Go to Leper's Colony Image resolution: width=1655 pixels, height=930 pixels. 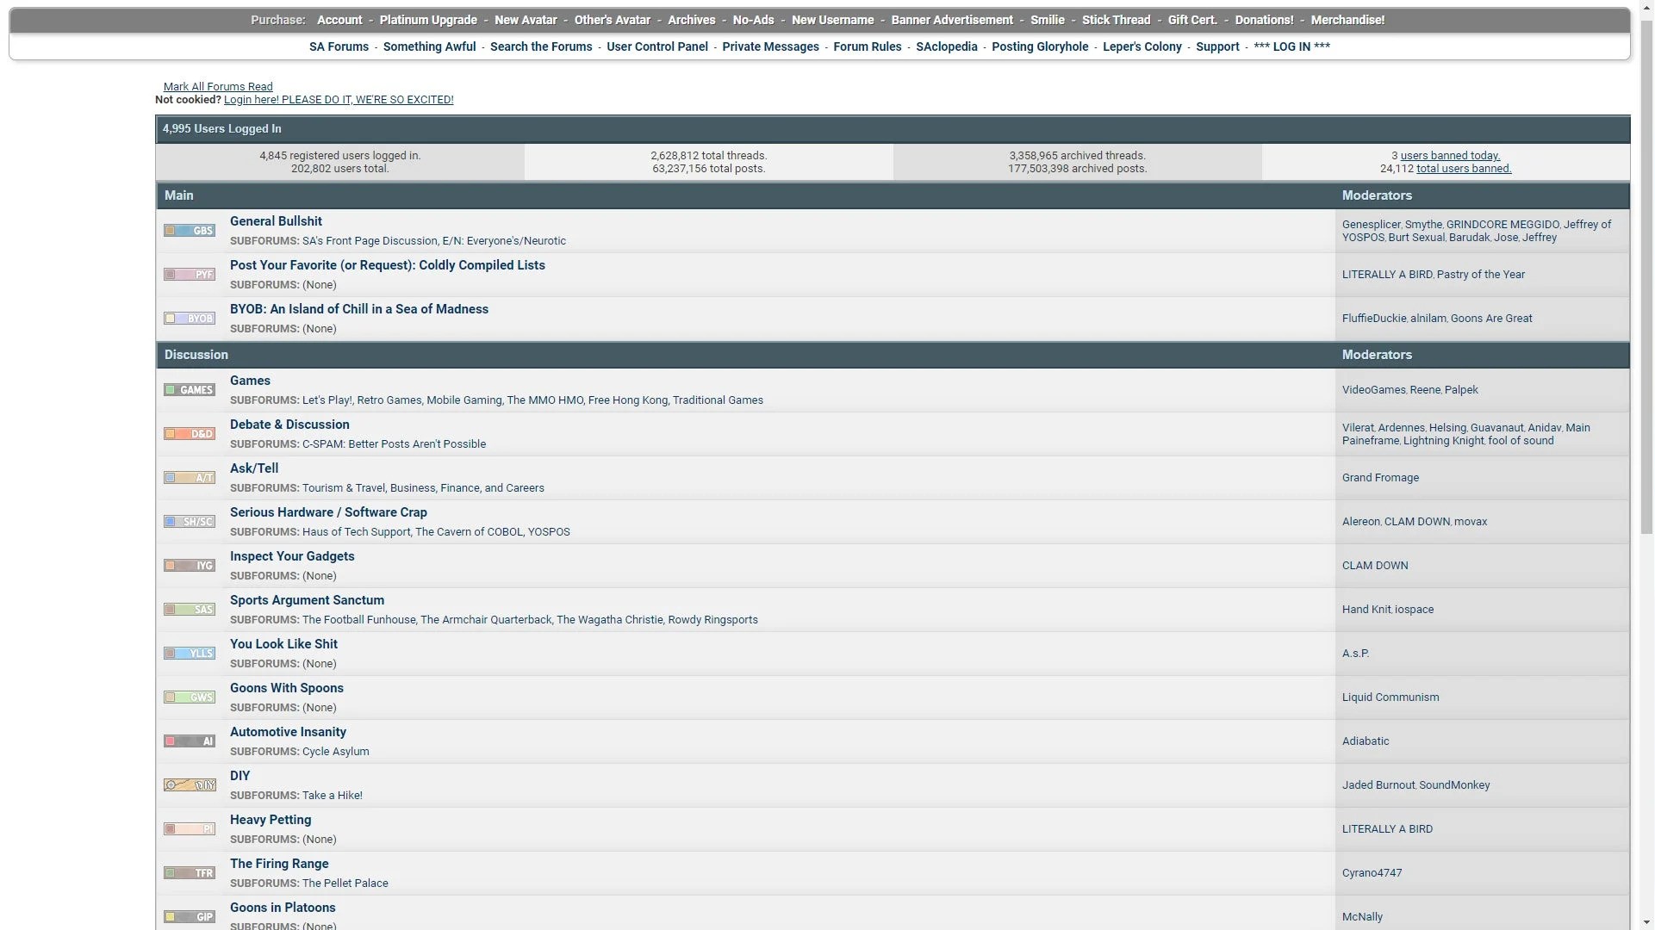coord(1142,46)
